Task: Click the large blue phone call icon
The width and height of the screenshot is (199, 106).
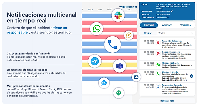Action: coord(112,44)
